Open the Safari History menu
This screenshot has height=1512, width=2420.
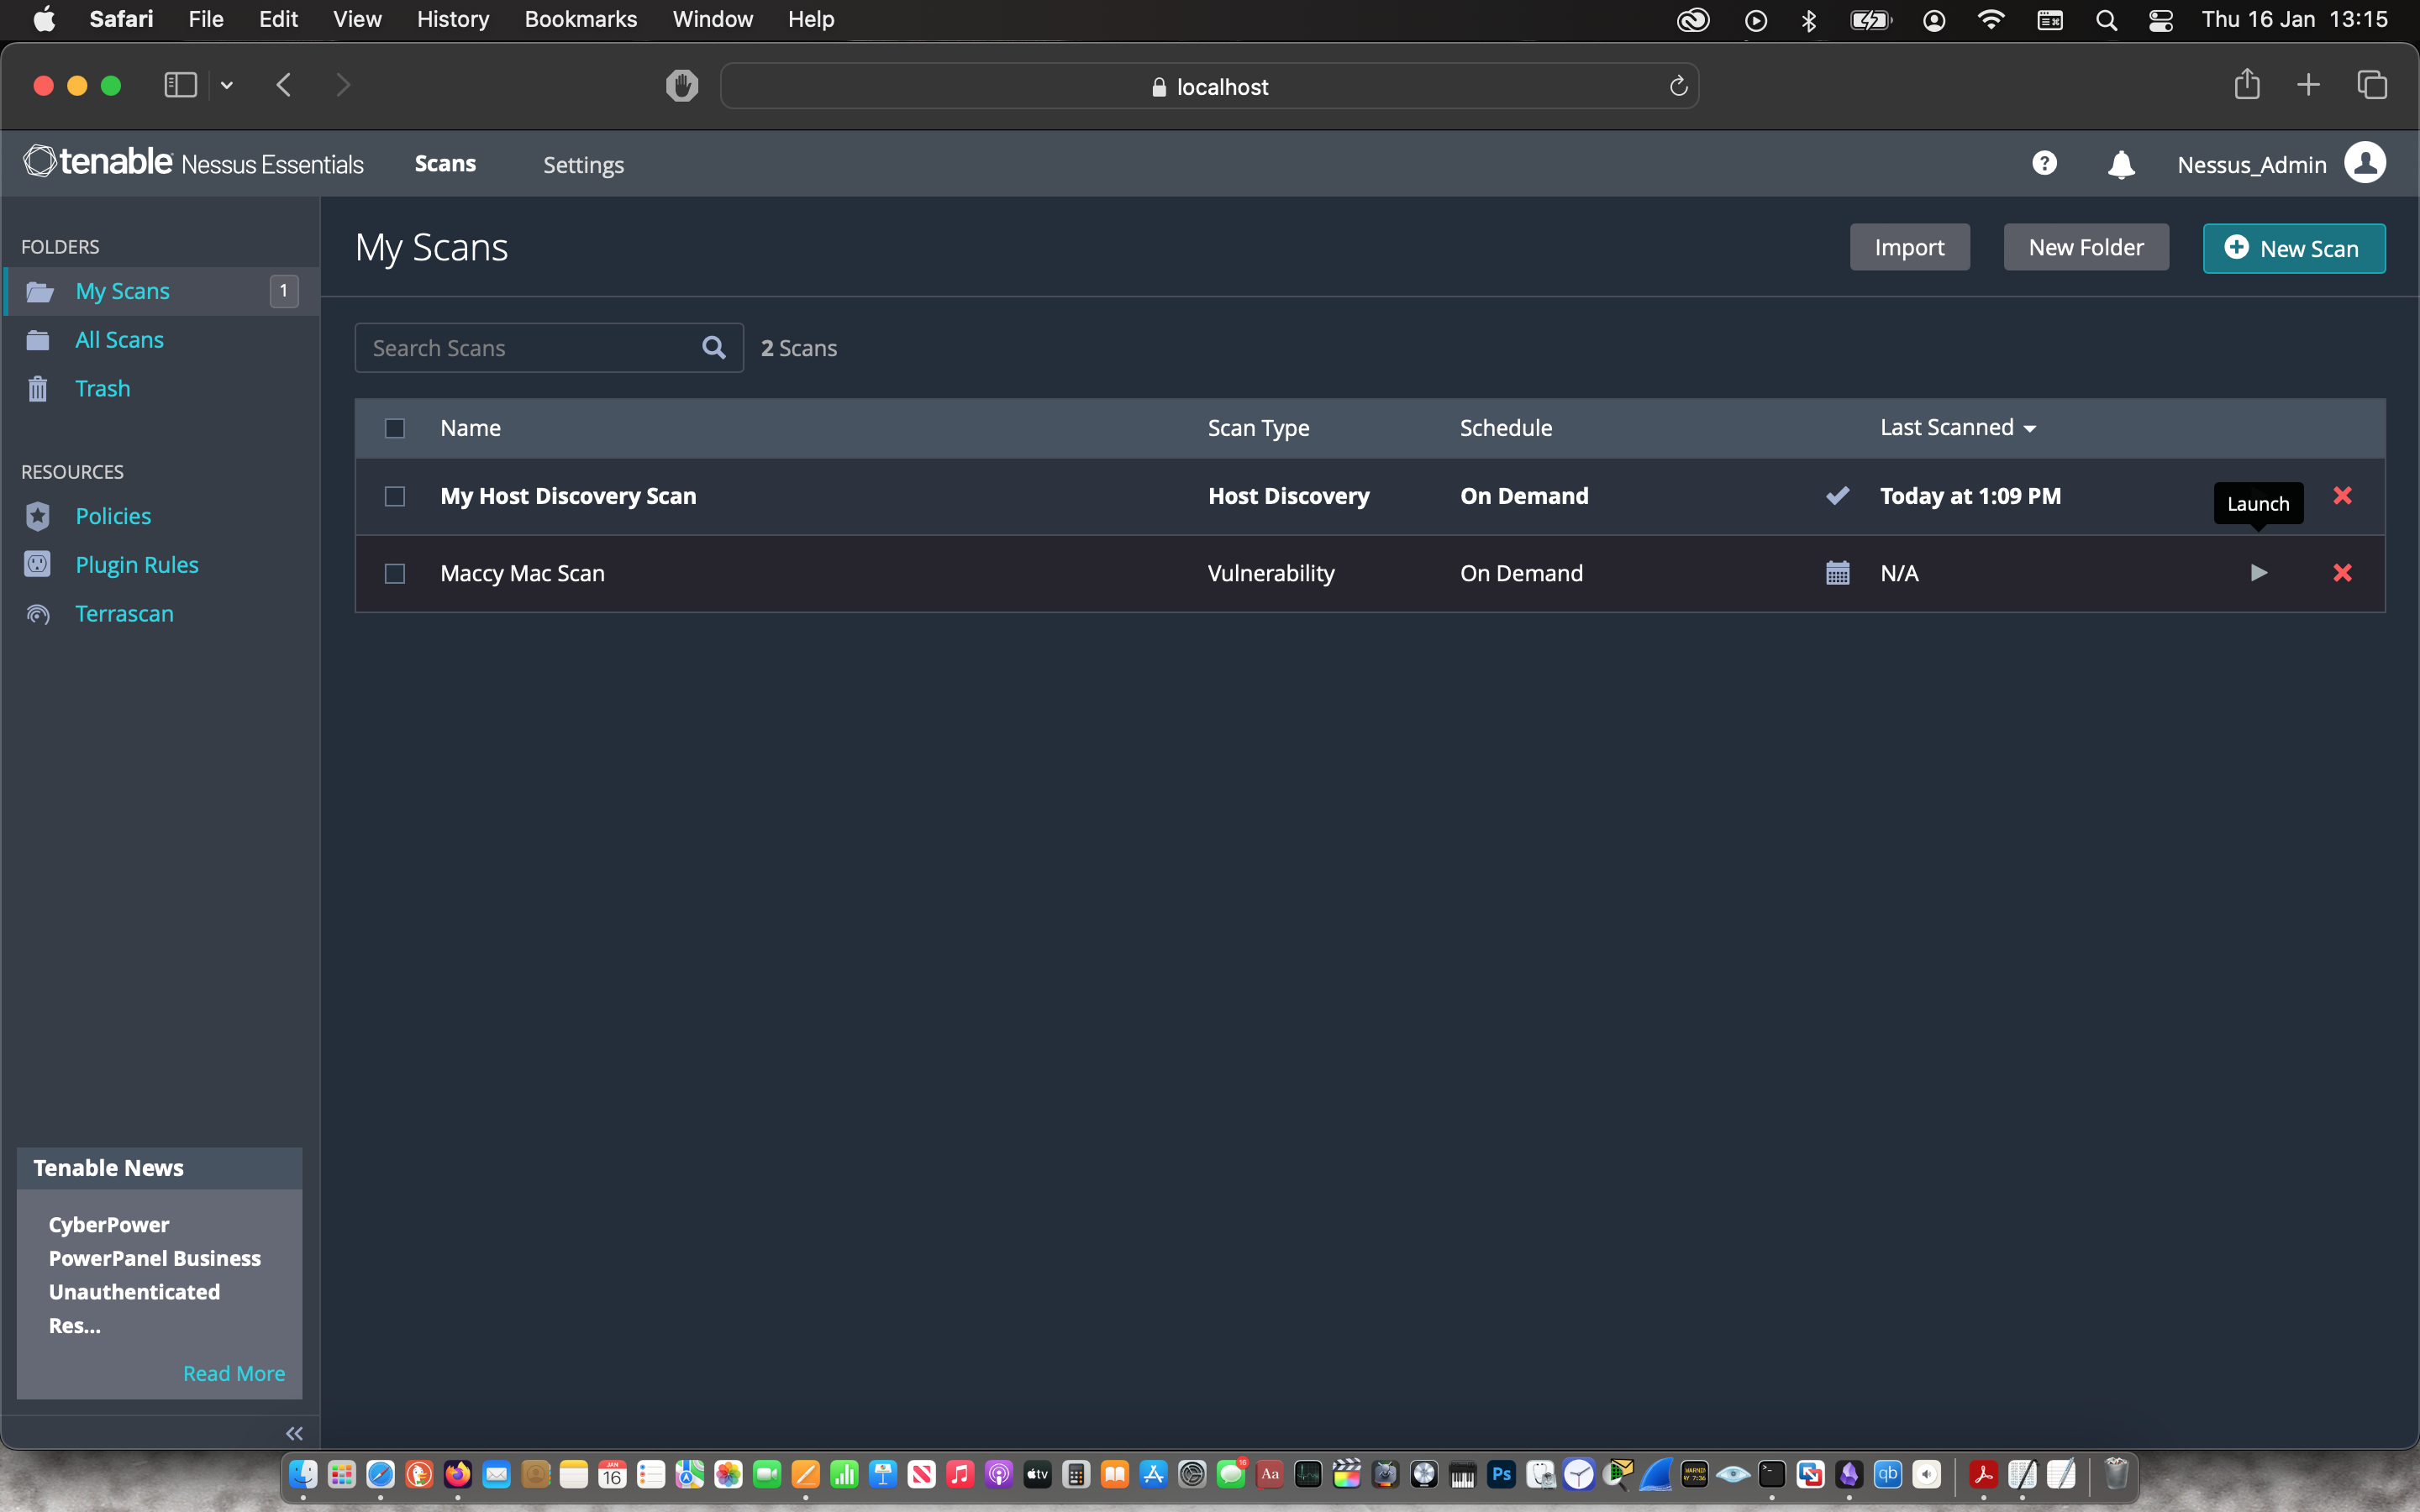[x=452, y=19]
